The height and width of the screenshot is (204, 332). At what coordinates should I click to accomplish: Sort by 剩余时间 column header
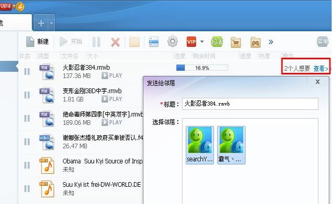(x=204, y=56)
